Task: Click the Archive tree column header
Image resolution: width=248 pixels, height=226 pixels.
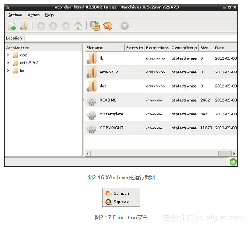Action: click(x=43, y=48)
